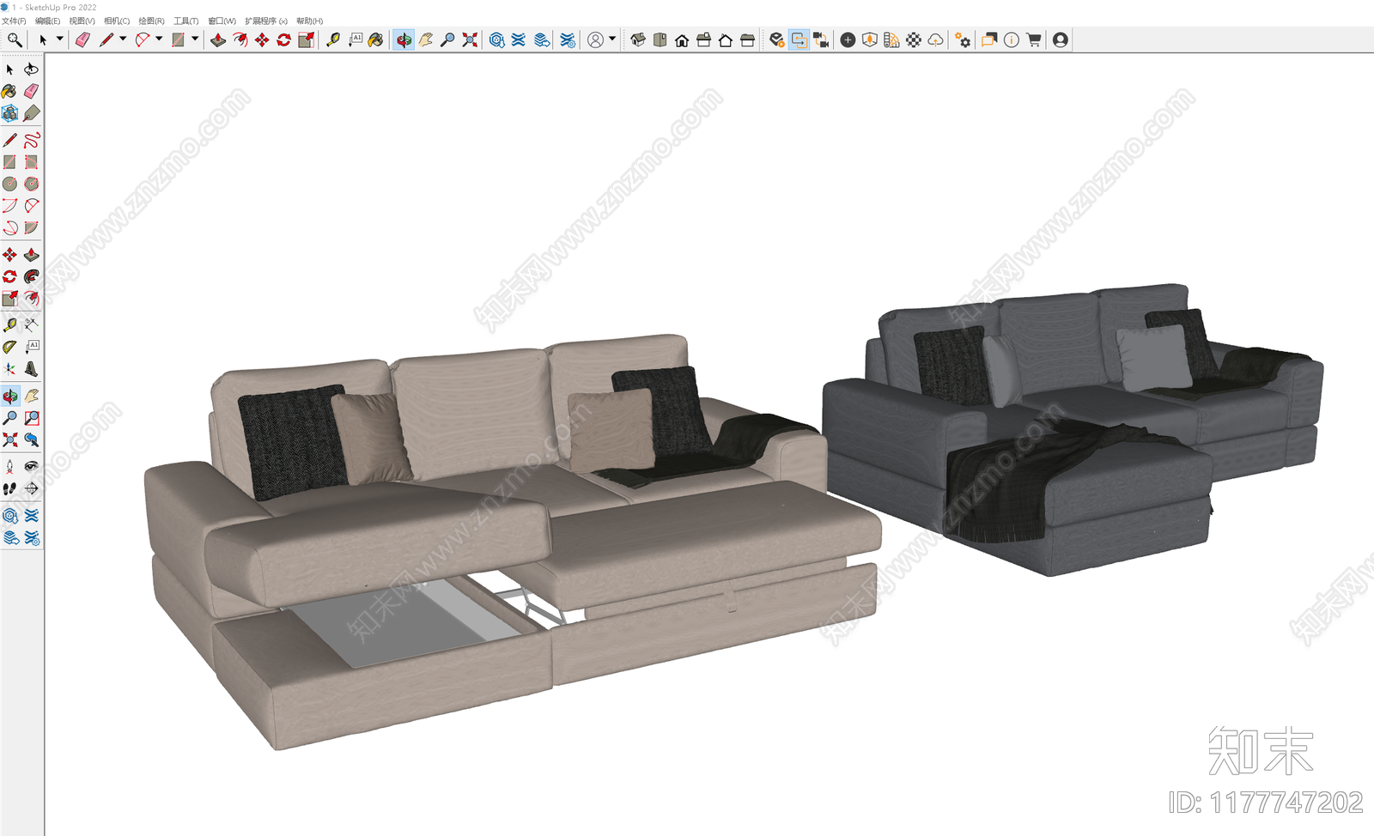This screenshot has height=836, width=1374.
Task: Select the Protractor tool
Action: (9, 347)
